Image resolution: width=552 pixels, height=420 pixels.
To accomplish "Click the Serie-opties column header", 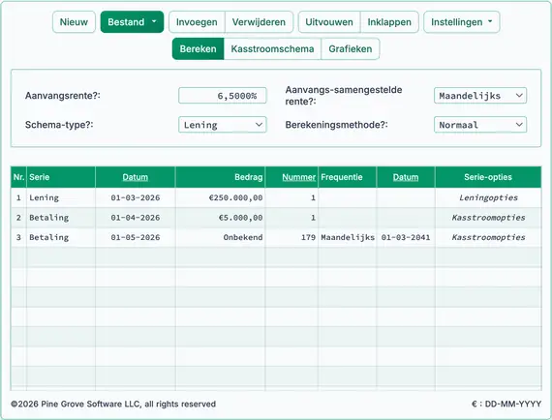I will tap(488, 177).
